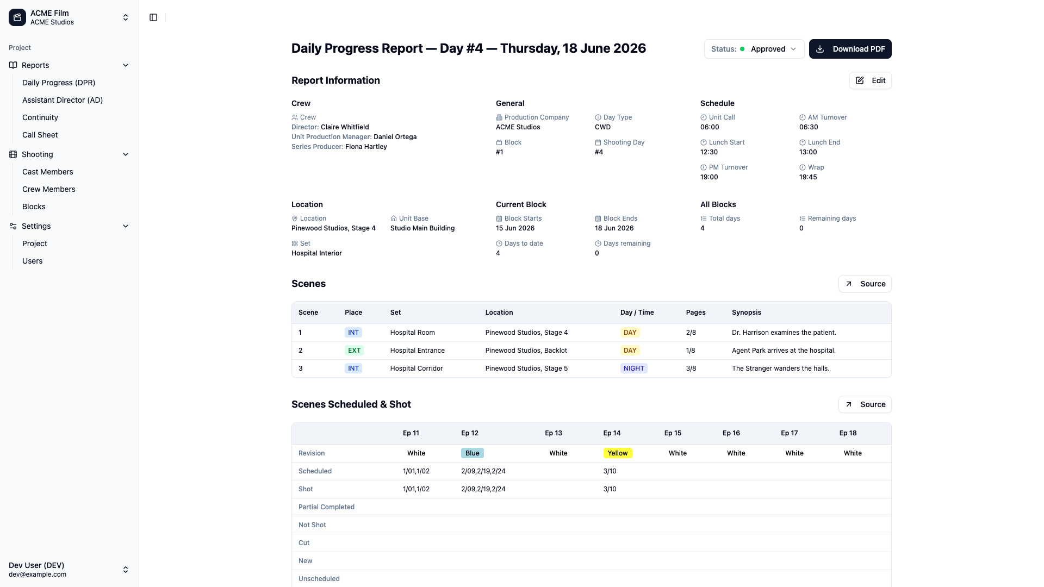Click synopsis 'The Stranger wanders the halls.'
1044x587 pixels.
[780, 369]
